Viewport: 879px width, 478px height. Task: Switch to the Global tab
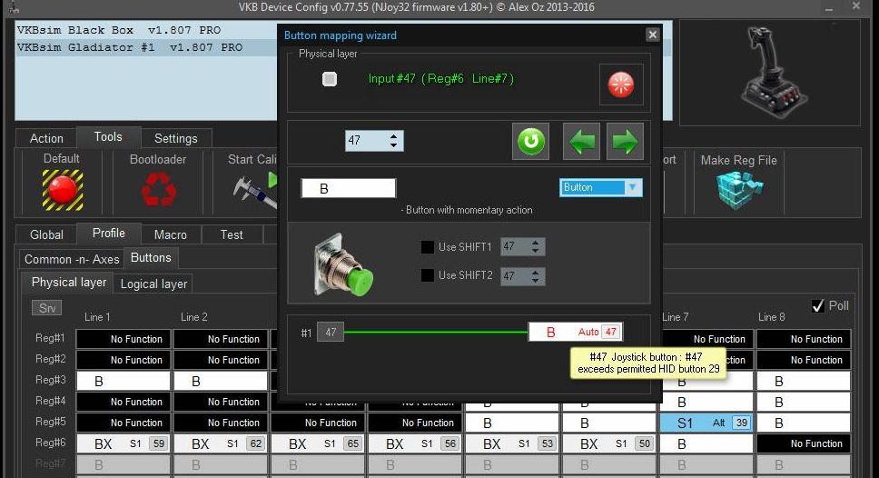pos(46,234)
